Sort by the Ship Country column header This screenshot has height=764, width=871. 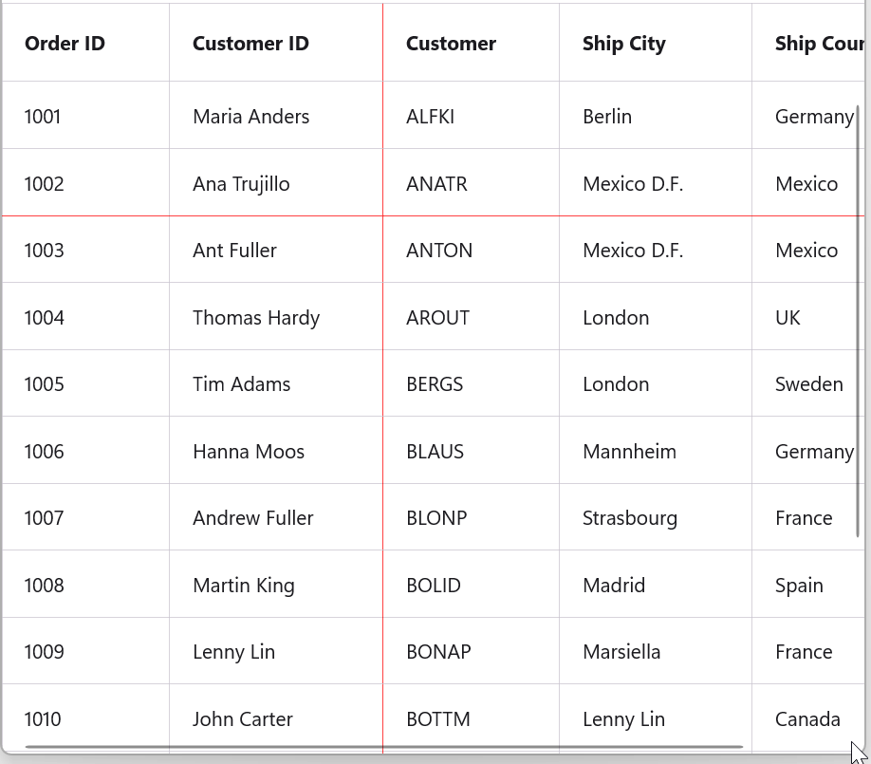820,44
